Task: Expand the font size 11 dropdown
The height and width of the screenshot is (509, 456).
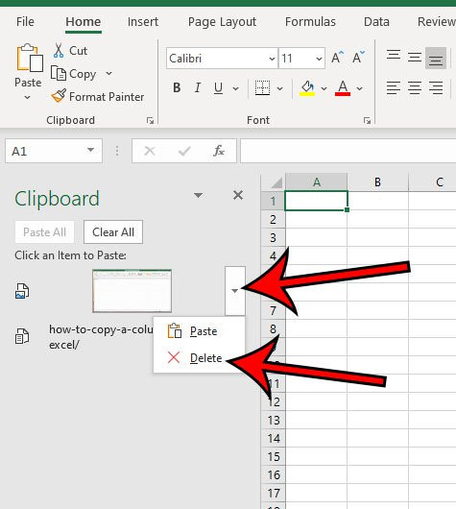Action: (x=319, y=59)
